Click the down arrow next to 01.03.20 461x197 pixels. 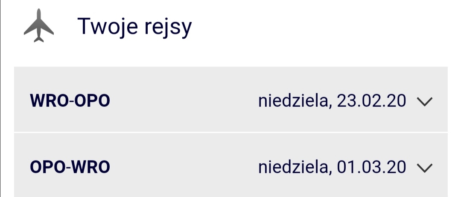(x=425, y=168)
